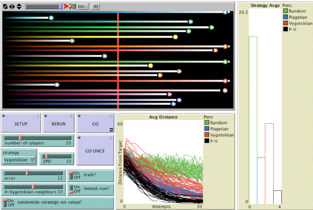Screen dimensions: 313x210
Task: Click the left-right horizontal resize arrows icon
Action: click(x=12, y=6)
